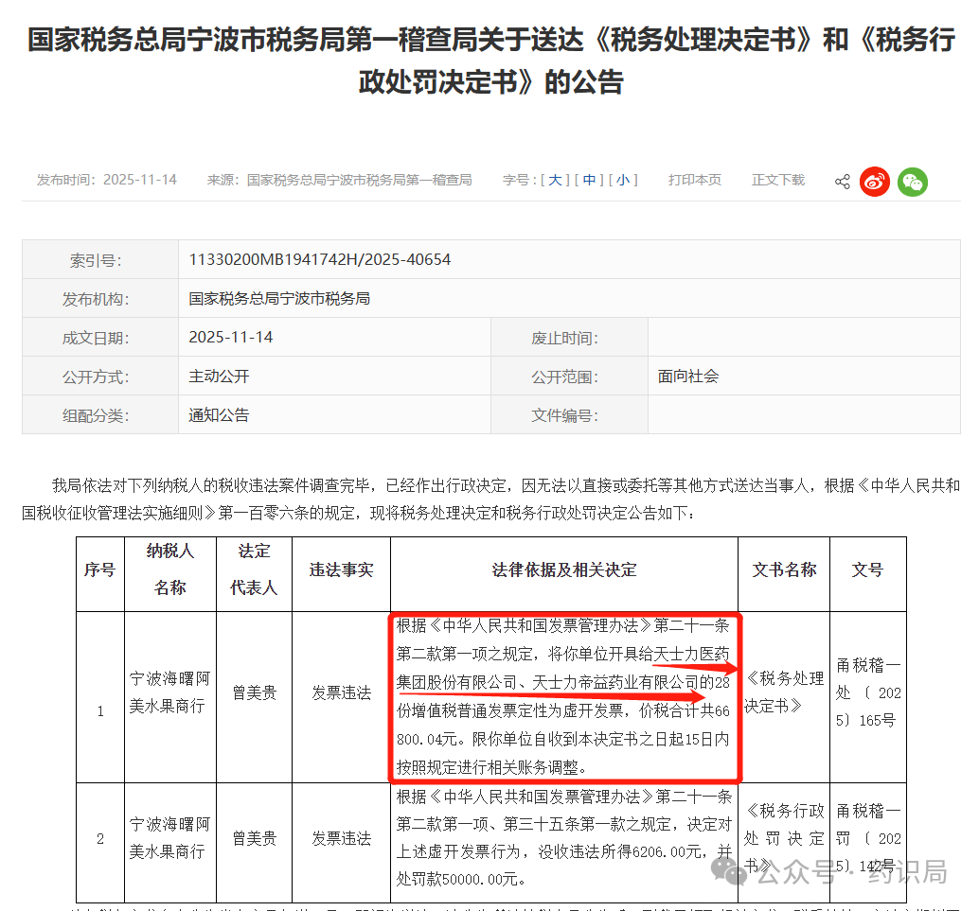Click 正文下载 to download text
This screenshot has width=979, height=911.
[x=778, y=180]
